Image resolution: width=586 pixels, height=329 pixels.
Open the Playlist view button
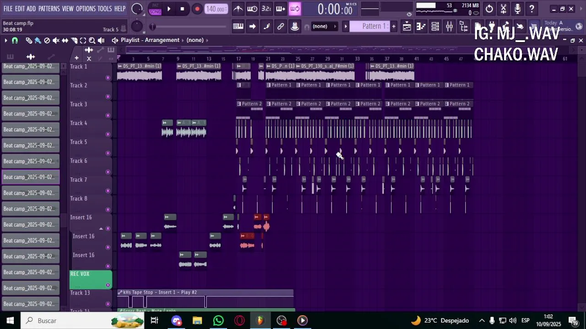tap(407, 27)
